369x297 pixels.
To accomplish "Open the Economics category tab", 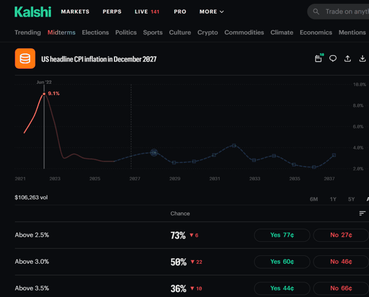I will 316,32.
